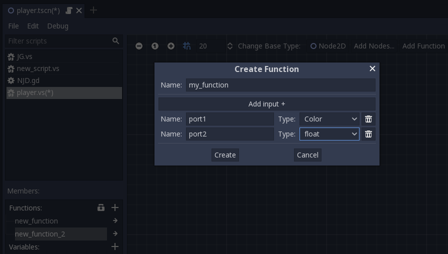The height and width of the screenshot is (254, 448).
Task: Select player.vs(*) in the script list
Action: (64, 92)
